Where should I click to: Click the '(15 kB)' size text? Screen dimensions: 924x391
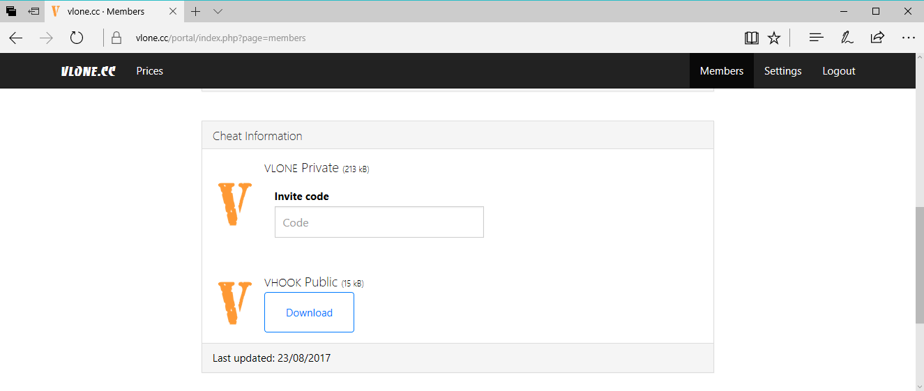click(x=353, y=284)
